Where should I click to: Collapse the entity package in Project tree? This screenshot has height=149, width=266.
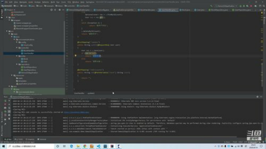tap(17, 56)
